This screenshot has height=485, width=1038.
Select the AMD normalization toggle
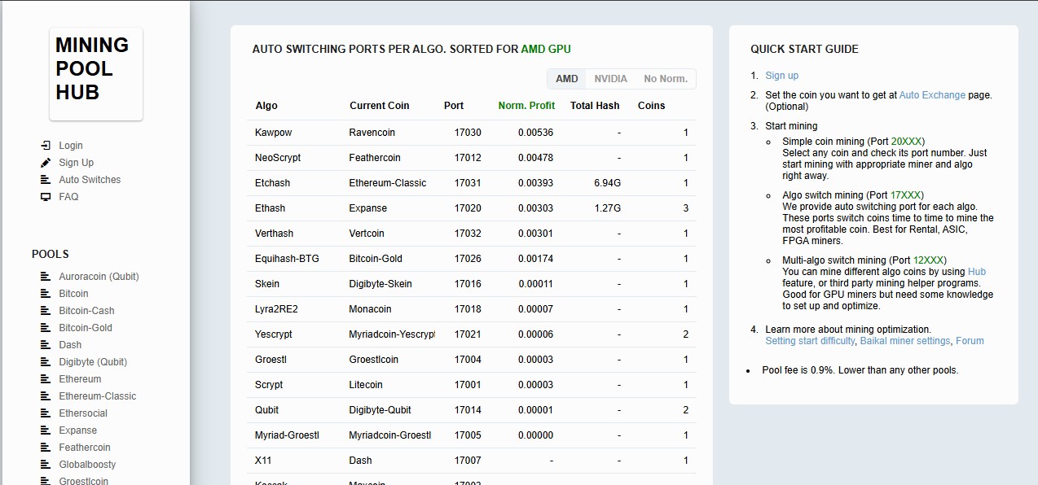(566, 79)
